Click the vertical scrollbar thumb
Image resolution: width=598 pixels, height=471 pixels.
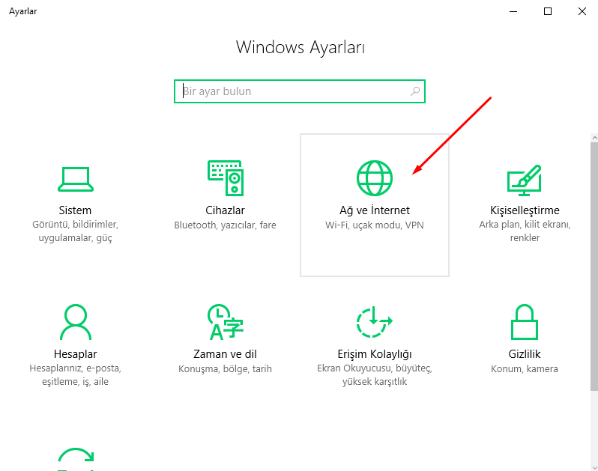tap(594, 266)
